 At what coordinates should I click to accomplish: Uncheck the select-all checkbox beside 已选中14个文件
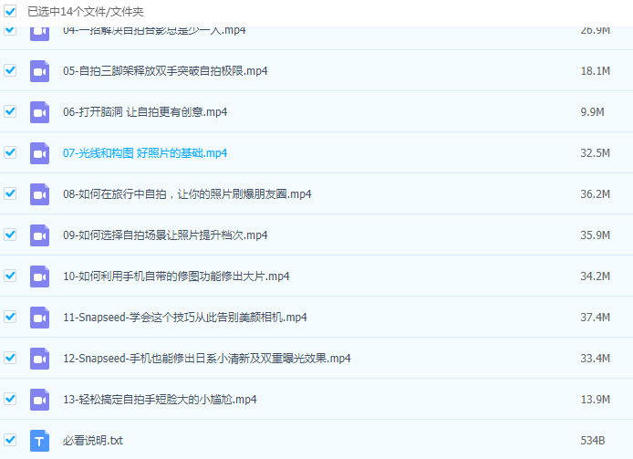point(10,12)
